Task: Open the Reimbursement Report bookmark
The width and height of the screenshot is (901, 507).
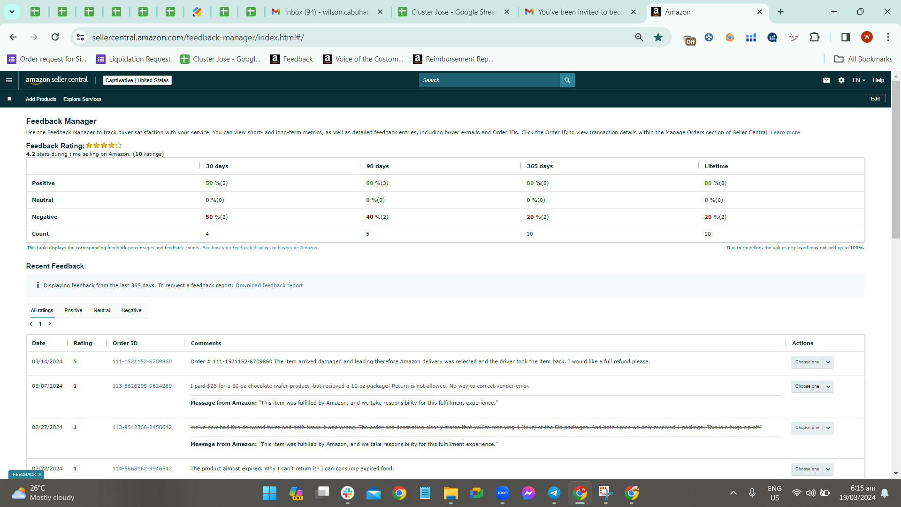Action: (453, 59)
